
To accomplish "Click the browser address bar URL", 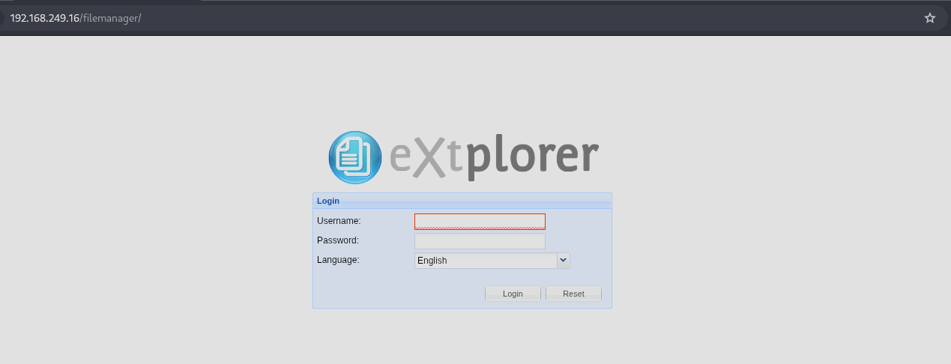I will (76, 18).
